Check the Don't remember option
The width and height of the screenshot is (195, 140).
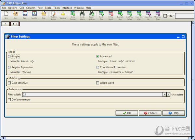9,100
